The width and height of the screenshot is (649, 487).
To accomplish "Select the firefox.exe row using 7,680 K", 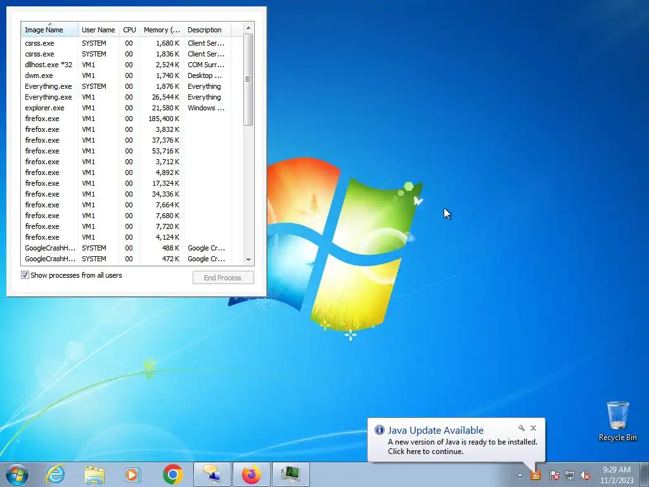I will pyautogui.click(x=126, y=216).
